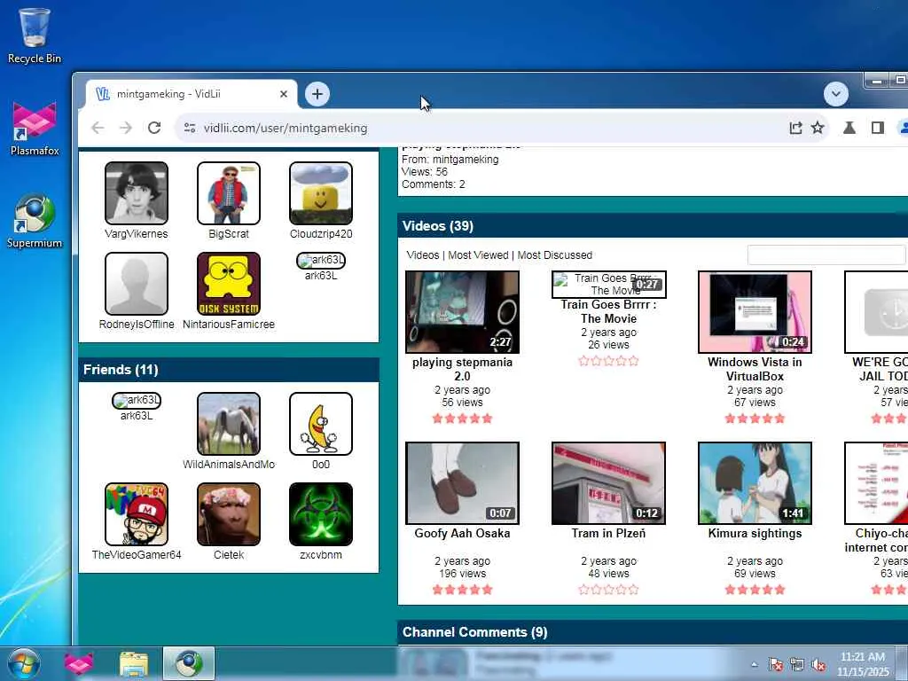
Task: Open Goofy Aah Osaka video thumbnail
Action: tap(462, 483)
